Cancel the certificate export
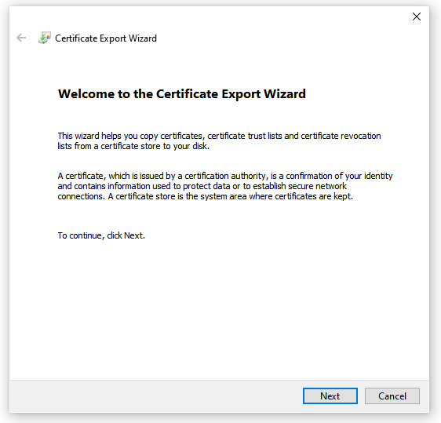The height and width of the screenshot is (423, 441). click(392, 396)
